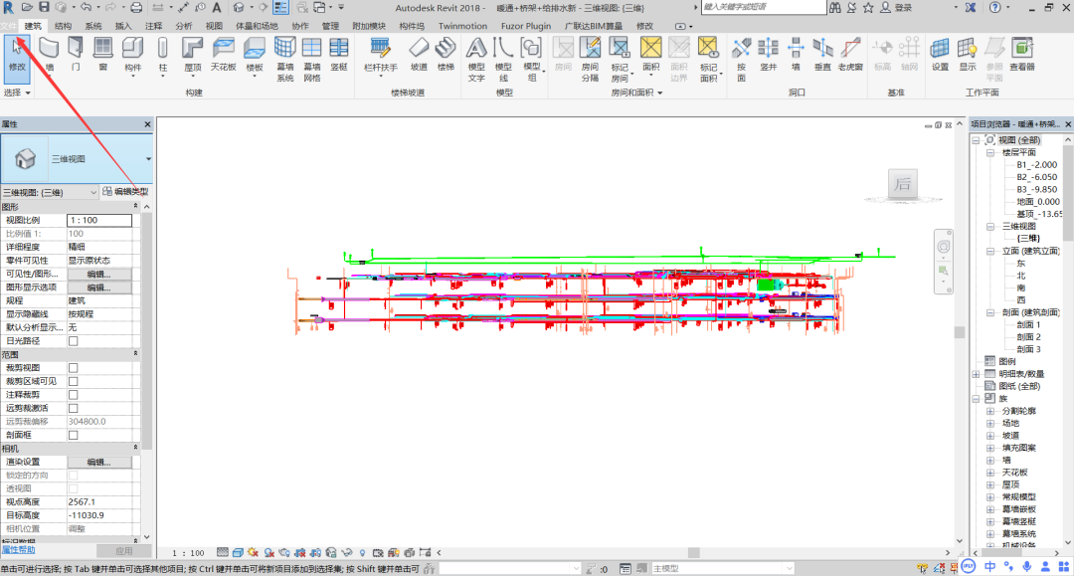The image size is (1074, 576).
Task: Enable the 裁剪区域可见 checkbox
Action: click(74, 381)
